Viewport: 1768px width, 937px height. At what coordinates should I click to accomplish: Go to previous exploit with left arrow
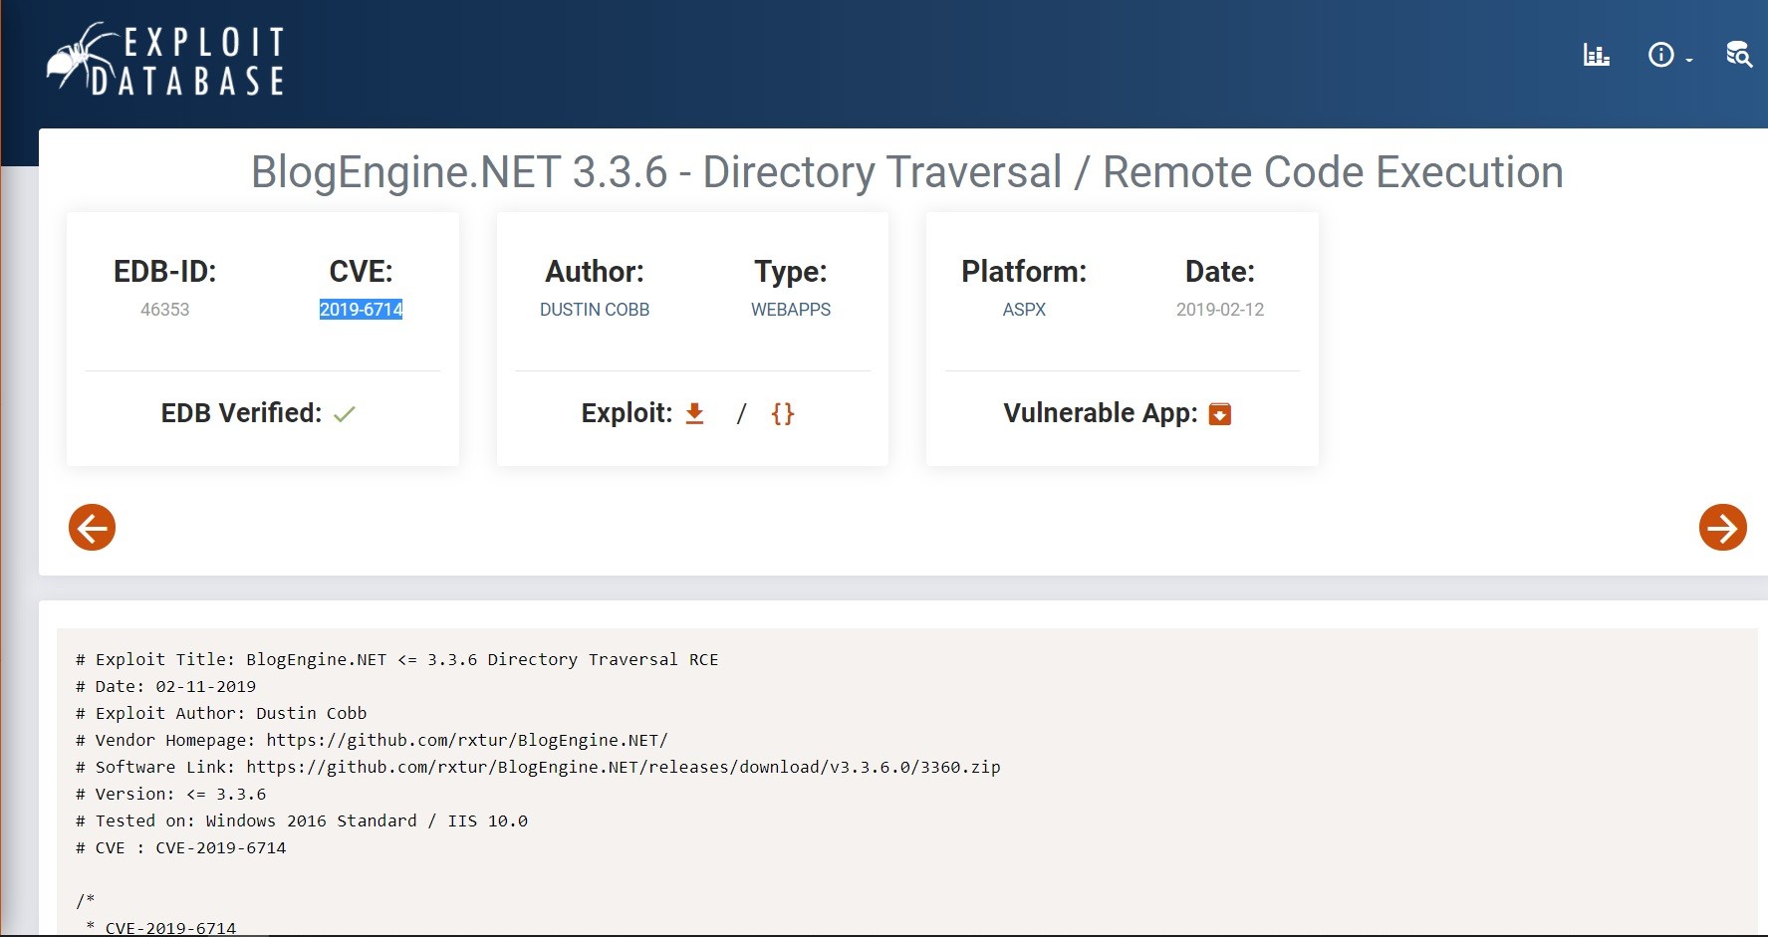(x=92, y=527)
